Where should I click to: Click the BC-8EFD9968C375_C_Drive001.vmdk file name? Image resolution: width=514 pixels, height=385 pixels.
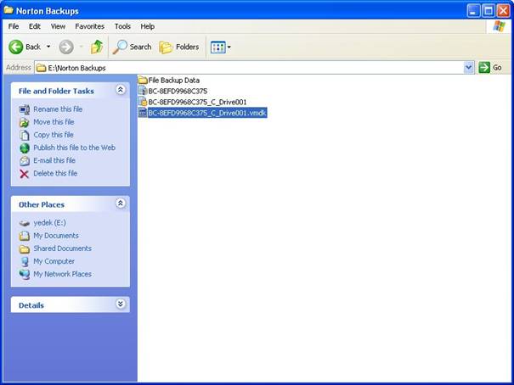pyautogui.click(x=207, y=113)
